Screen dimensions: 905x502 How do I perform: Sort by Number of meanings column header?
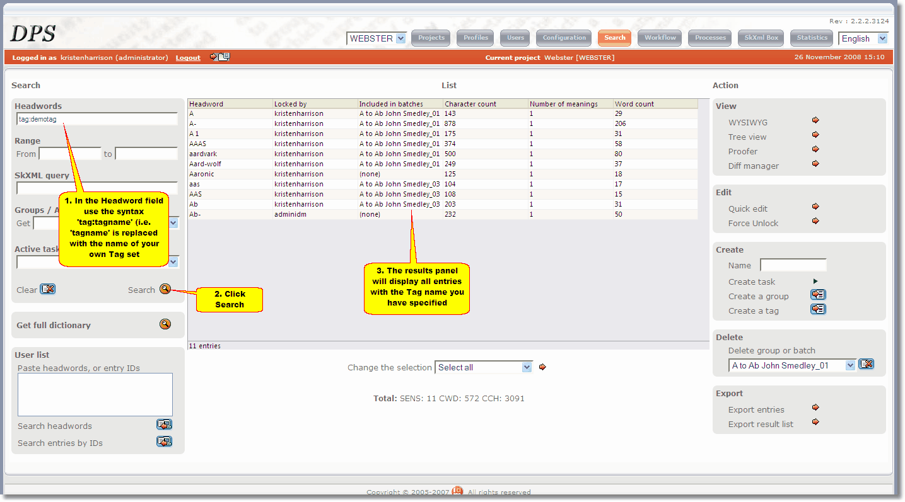pos(571,104)
